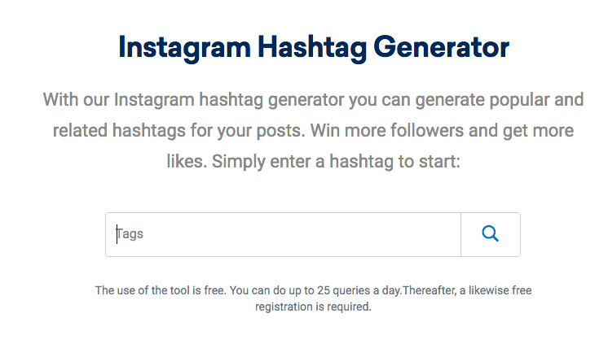Click the "Tags" placeholder text
The height and width of the screenshot is (348, 608).
pyautogui.click(x=130, y=234)
